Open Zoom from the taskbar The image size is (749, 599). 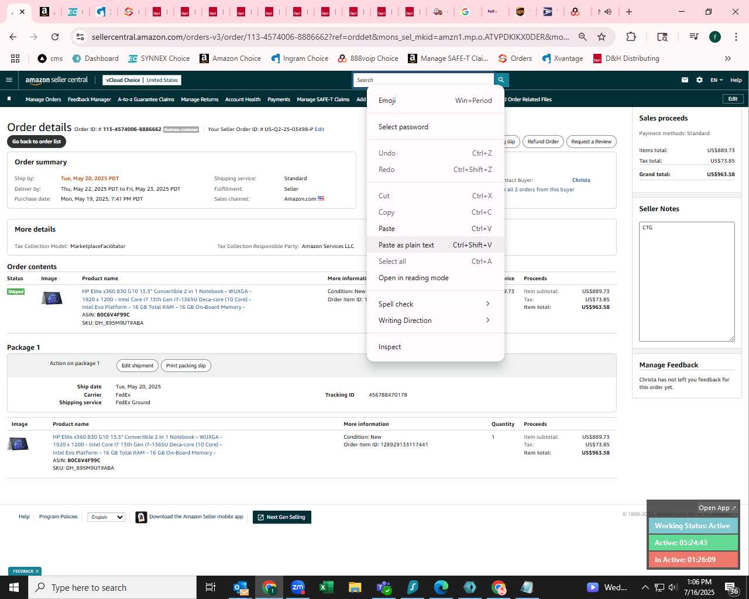tap(298, 587)
